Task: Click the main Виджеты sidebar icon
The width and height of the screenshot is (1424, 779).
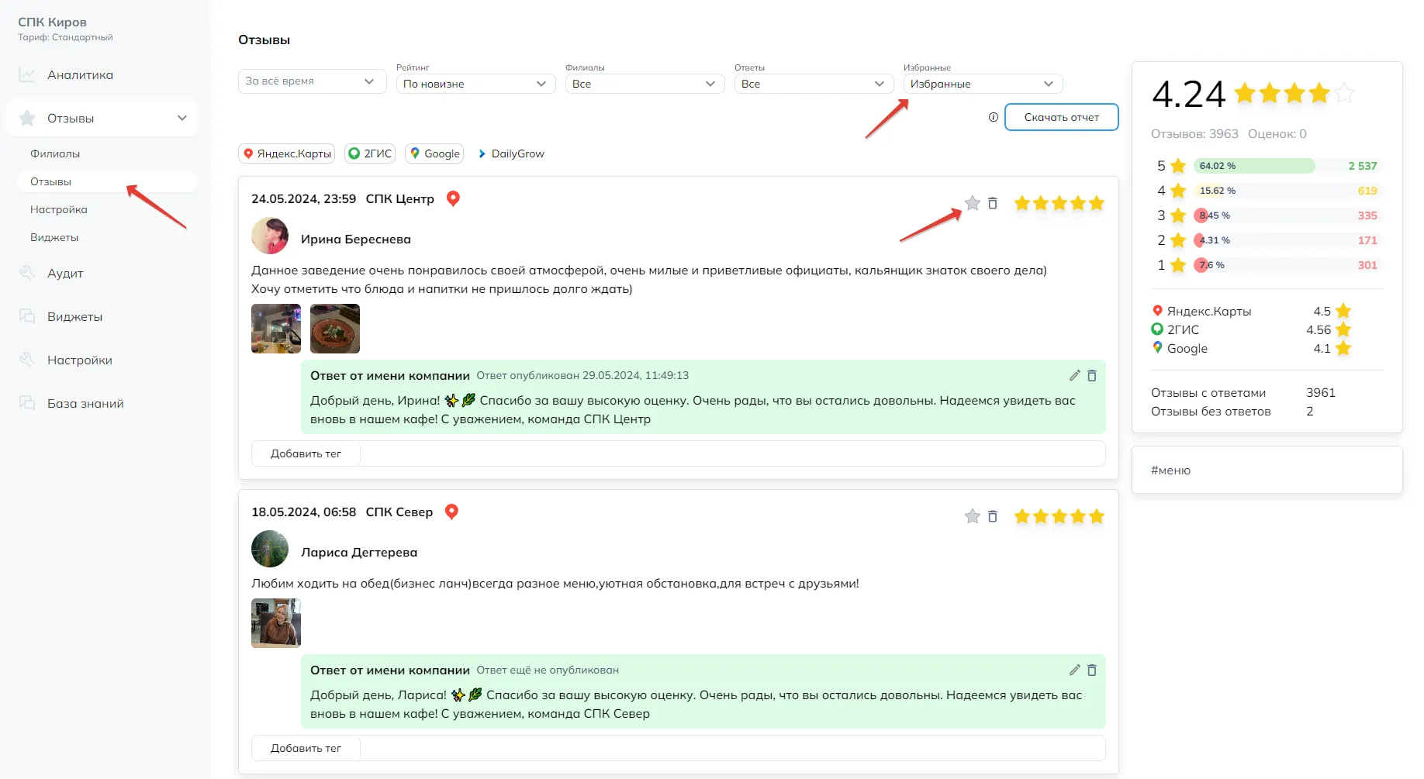Action: tap(27, 317)
